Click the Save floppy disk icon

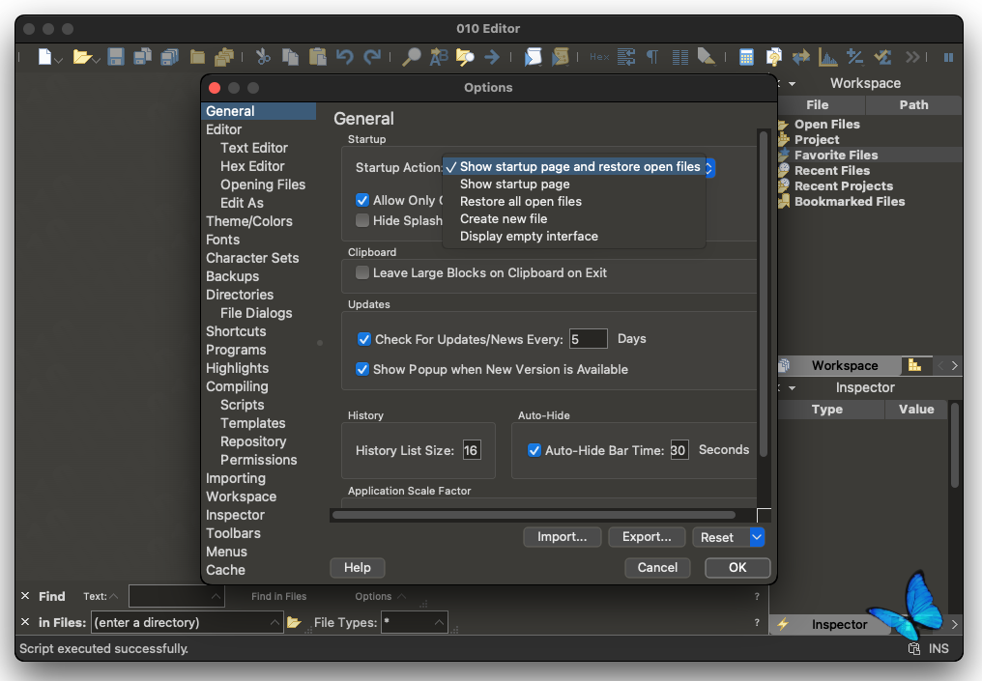coord(115,57)
